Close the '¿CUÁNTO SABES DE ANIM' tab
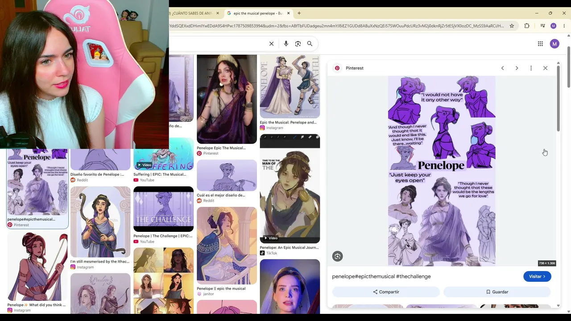The image size is (571, 321). (218, 13)
